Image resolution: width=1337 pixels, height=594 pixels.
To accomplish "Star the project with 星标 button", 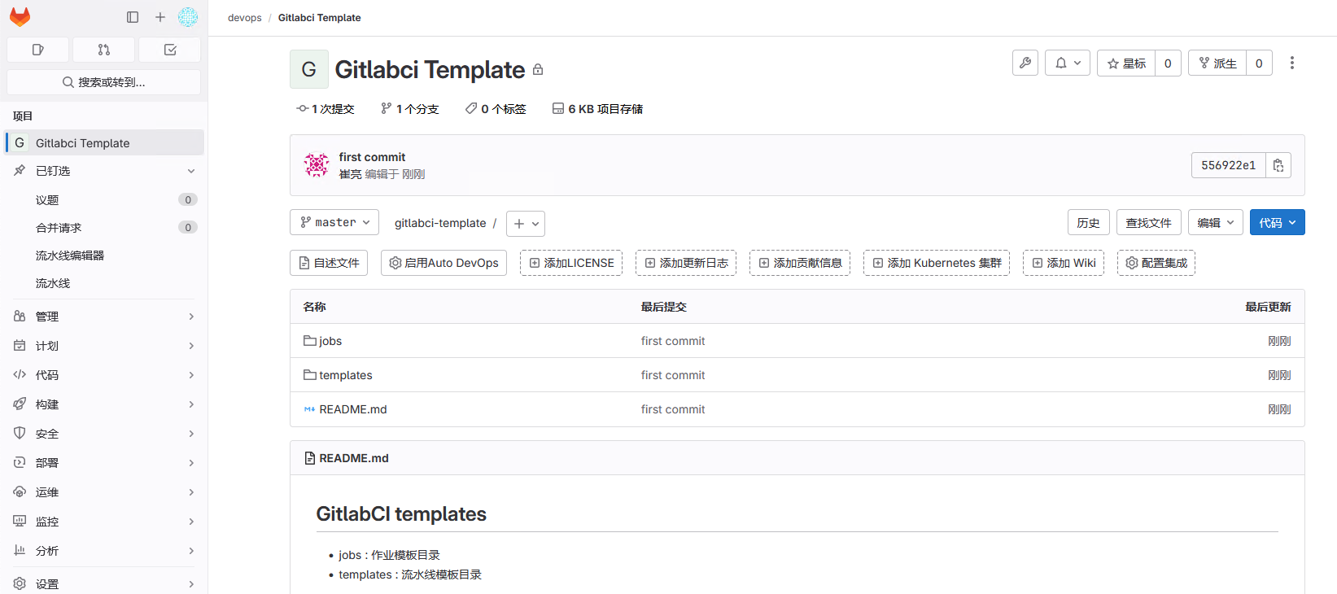I will 1126,63.
